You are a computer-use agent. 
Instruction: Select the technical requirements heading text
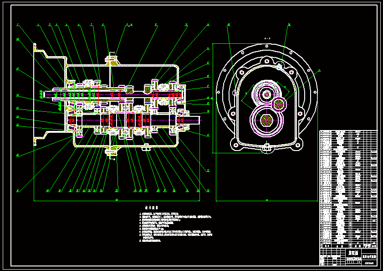(x=152, y=208)
